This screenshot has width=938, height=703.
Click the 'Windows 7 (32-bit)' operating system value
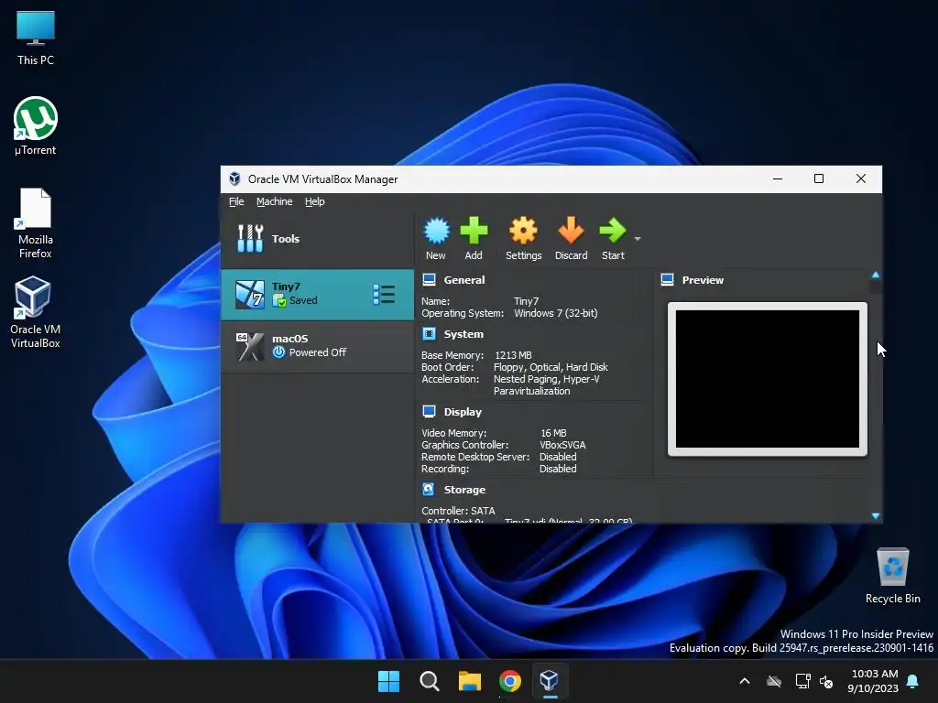click(x=556, y=313)
